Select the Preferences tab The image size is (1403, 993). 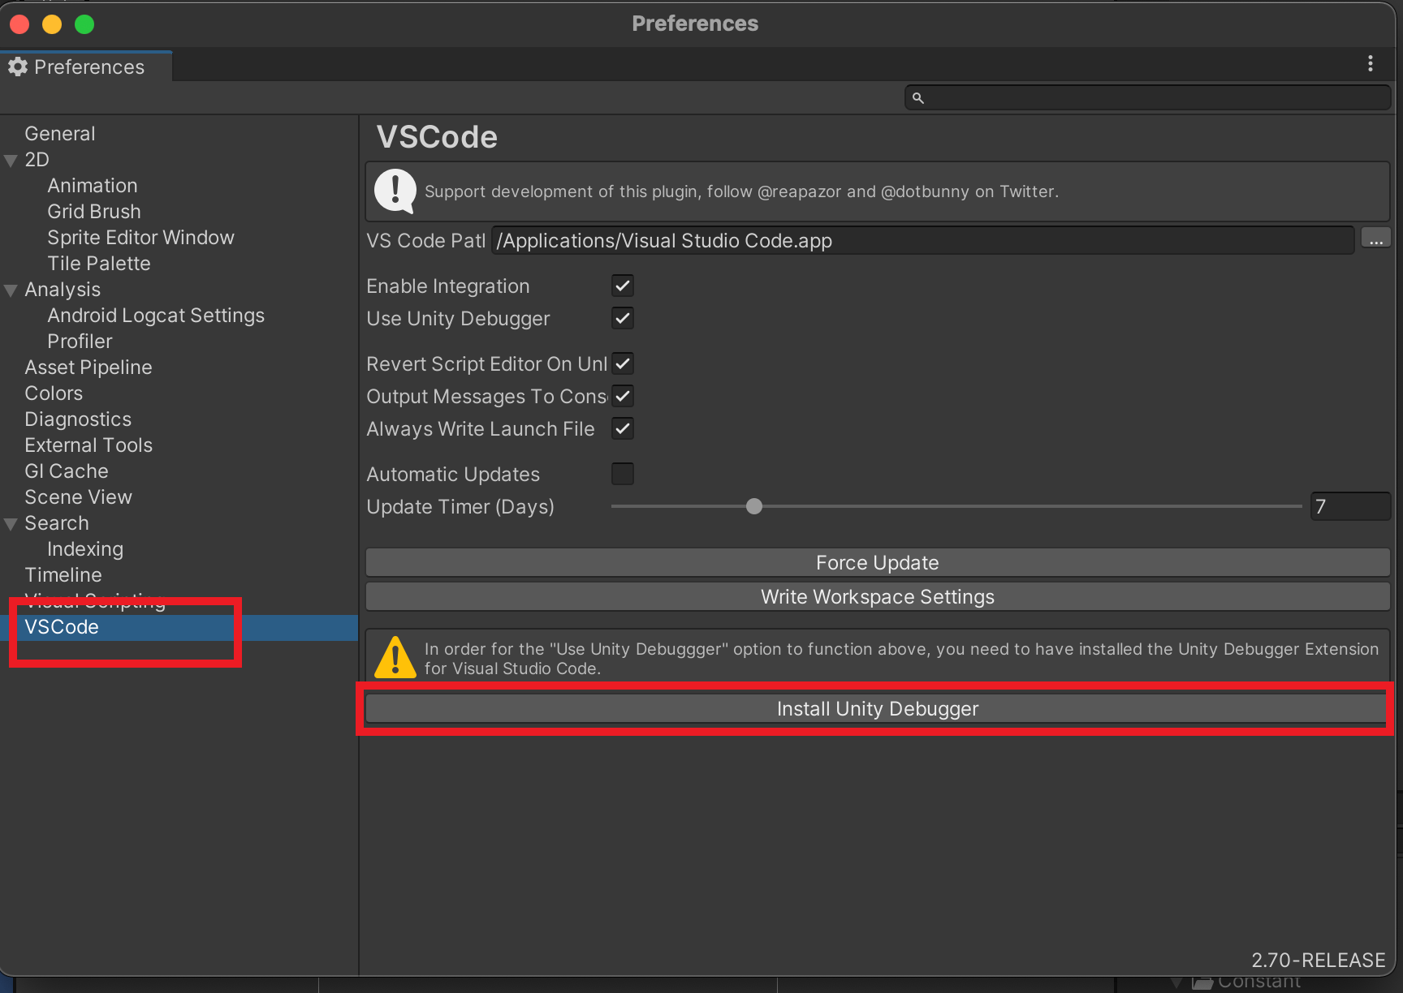click(x=86, y=67)
